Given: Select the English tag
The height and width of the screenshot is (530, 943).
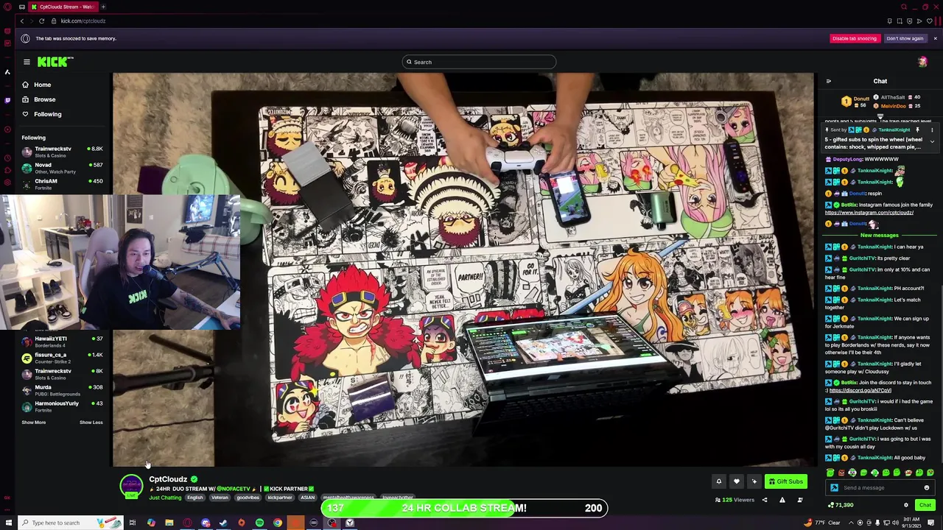Looking at the screenshot, I should click(194, 498).
